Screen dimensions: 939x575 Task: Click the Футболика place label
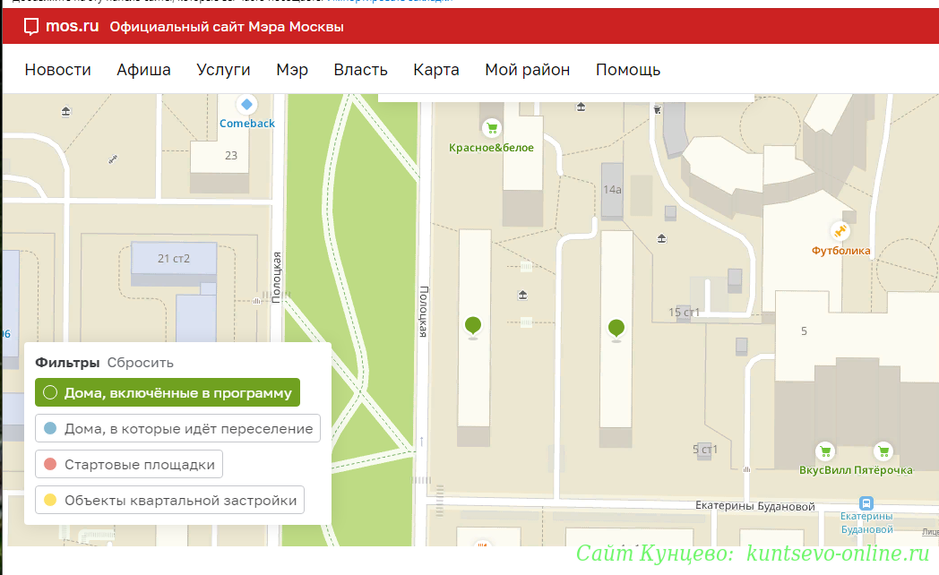coord(840,251)
